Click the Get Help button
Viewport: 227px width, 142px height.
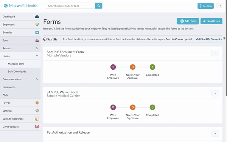tap(205, 6)
